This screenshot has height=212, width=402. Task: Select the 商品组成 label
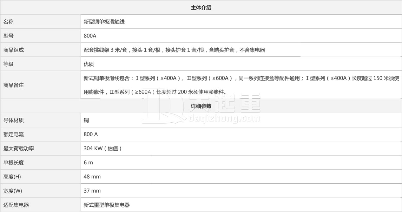(x=14, y=50)
